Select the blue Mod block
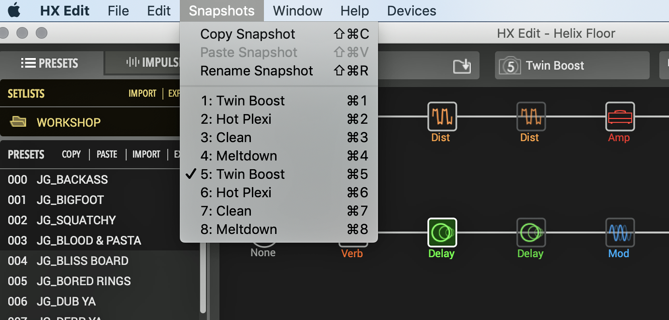The width and height of the screenshot is (669, 320). click(x=620, y=233)
